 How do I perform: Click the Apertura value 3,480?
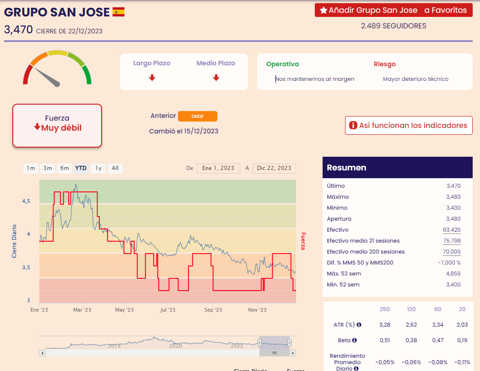[453, 219]
